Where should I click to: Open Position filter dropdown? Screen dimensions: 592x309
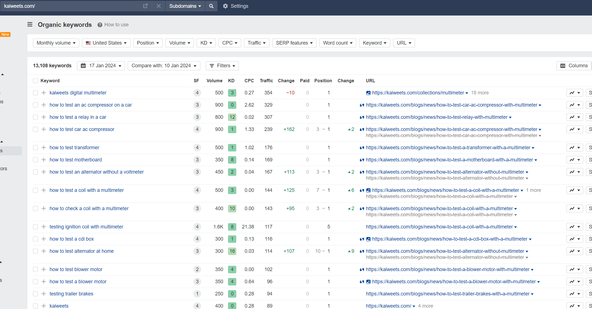pyautogui.click(x=148, y=43)
